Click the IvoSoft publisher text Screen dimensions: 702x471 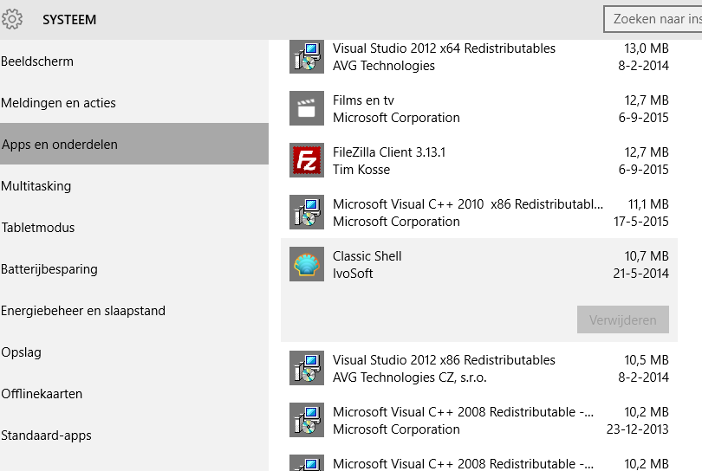[x=353, y=274]
